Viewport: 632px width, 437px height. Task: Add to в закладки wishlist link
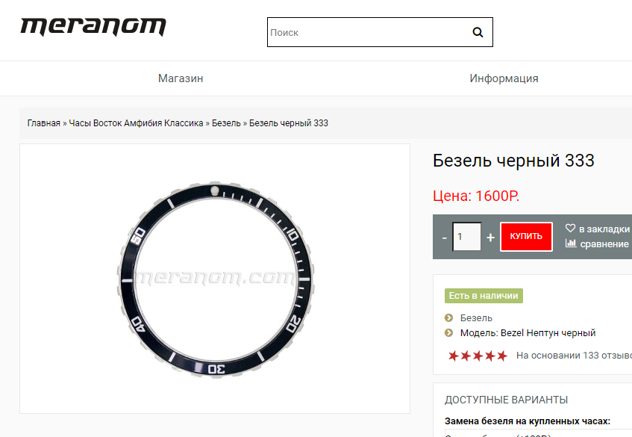point(604,229)
